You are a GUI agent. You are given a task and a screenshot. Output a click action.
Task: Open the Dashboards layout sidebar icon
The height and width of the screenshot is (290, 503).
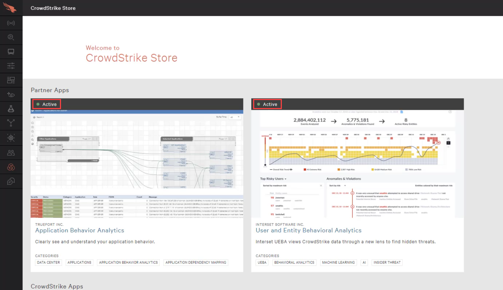coord(11,80)
